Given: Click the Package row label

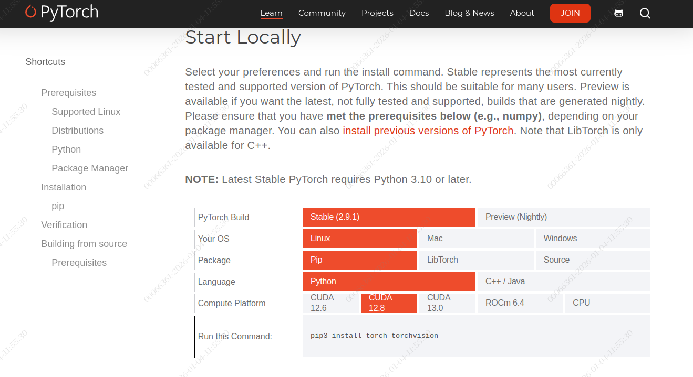Looking at the screenshot, I should pyautogui.click(x=214, y=260).
